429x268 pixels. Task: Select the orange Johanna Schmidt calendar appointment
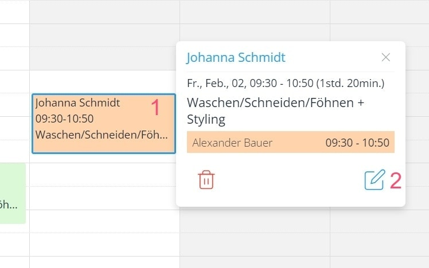(x=104, y=124)
